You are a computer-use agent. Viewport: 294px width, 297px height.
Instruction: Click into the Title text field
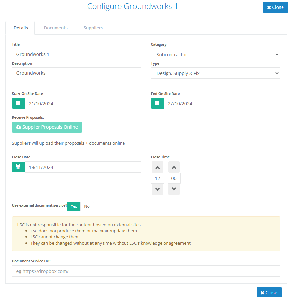(77, 54)
